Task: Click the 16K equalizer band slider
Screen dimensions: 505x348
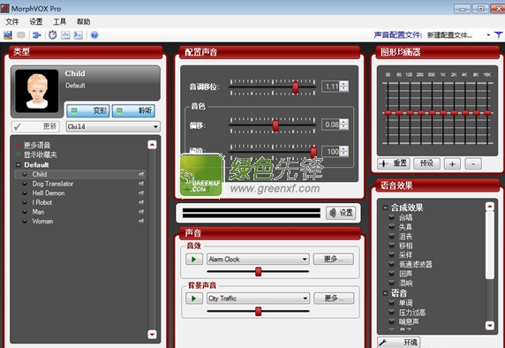Action: [487, 113]
